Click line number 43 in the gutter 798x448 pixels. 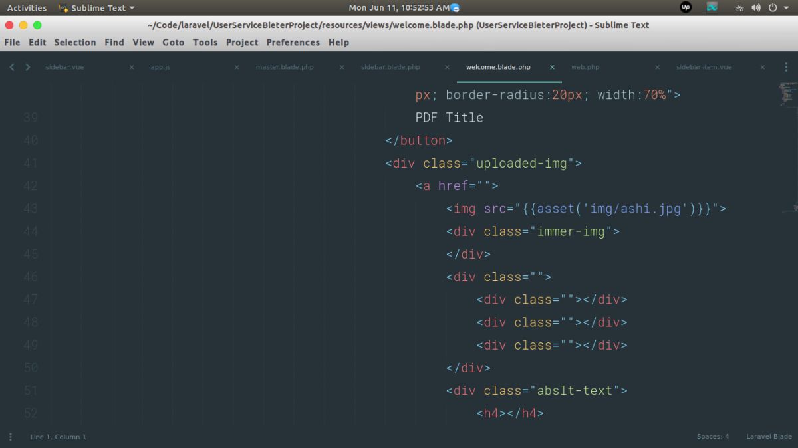(31, 209)
